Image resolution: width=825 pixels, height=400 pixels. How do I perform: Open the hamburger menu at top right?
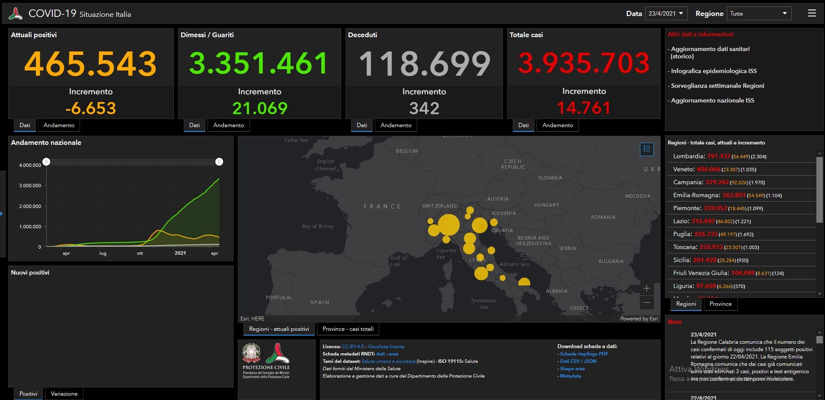coord(812,13)
